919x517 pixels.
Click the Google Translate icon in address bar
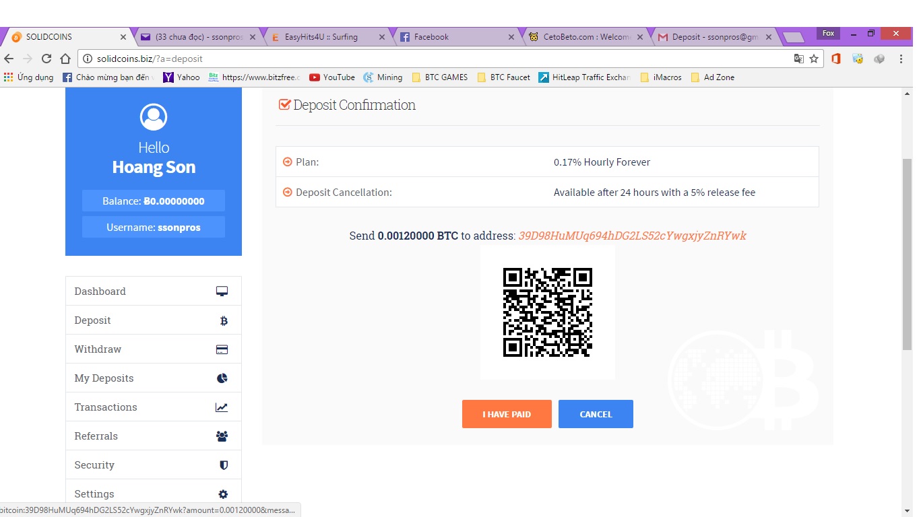pos(799,59)
